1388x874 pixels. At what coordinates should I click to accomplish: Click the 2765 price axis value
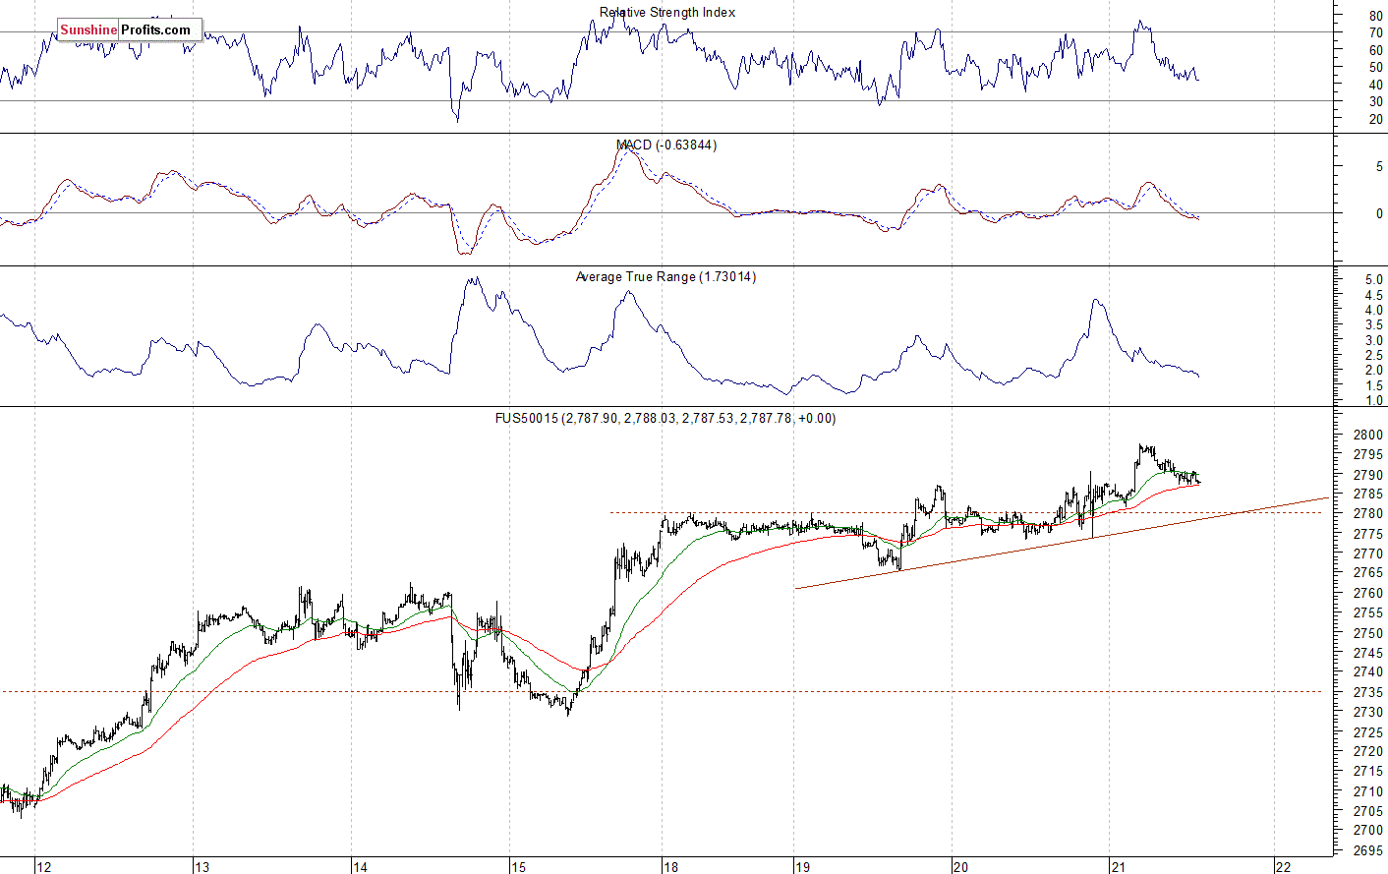(1367, 573)
